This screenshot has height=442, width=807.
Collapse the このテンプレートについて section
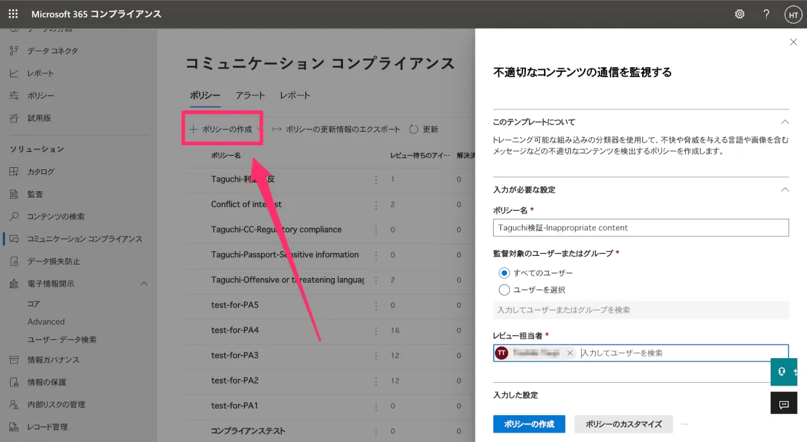[784, 122]
